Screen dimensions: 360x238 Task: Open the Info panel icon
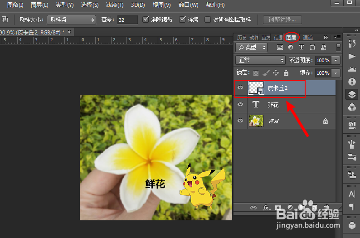352,82
